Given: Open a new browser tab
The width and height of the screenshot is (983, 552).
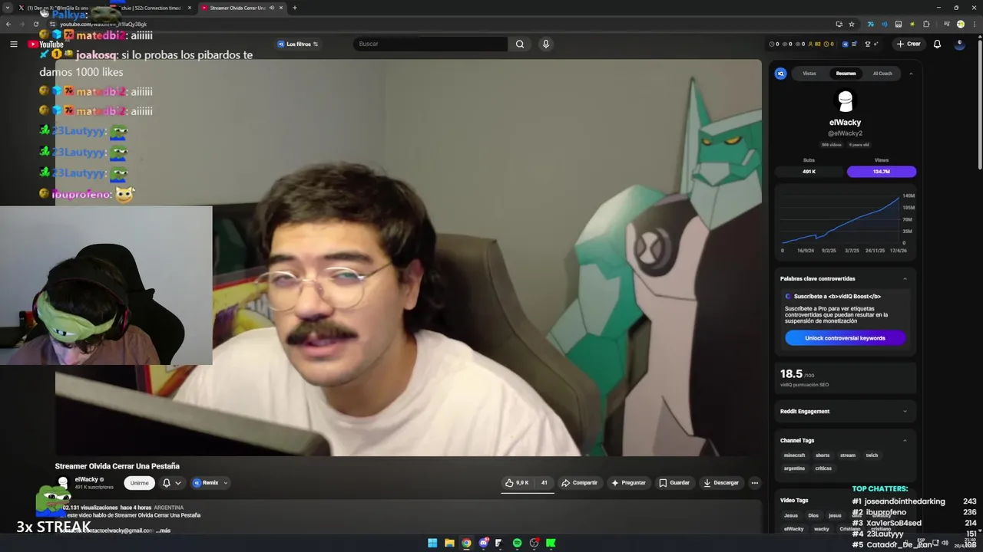Looking at the screenshot, I should tap(295, 8).
